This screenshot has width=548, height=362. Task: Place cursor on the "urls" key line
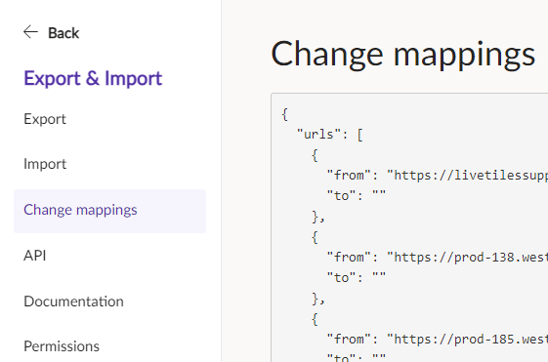330,135
